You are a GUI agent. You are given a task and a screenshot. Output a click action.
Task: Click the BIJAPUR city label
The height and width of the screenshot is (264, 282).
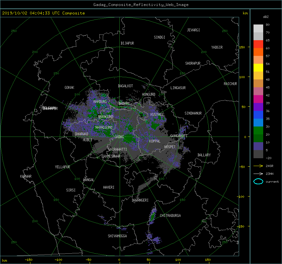pyautogui.click(x=127, y=43)
